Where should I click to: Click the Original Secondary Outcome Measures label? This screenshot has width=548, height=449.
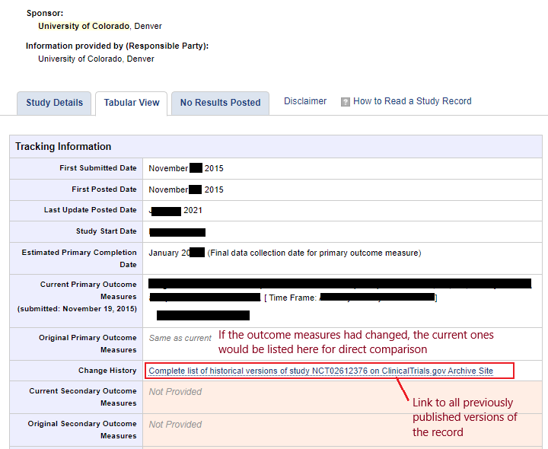82,429
